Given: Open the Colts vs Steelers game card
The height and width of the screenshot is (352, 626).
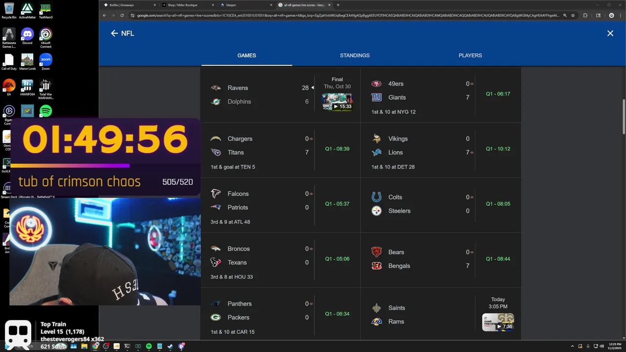Looking at the screenshot, I should point(441,205).
